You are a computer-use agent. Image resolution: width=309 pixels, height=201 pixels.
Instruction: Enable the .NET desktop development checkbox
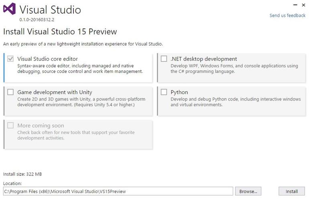coord(164,59)
